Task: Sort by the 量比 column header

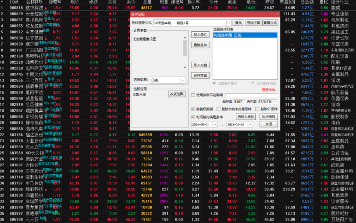Action: click(324, 2)
